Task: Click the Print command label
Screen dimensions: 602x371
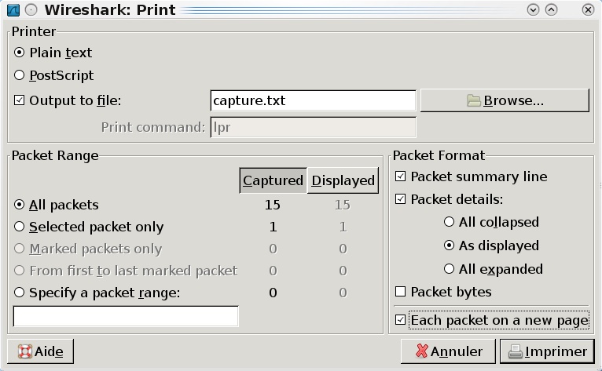Action: coord(153,127)
